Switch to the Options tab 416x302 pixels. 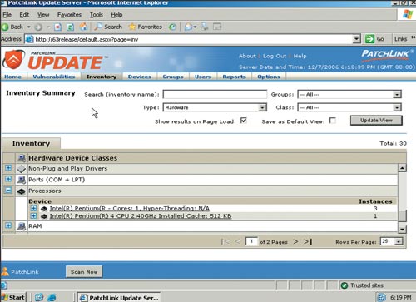coord(269,77)
